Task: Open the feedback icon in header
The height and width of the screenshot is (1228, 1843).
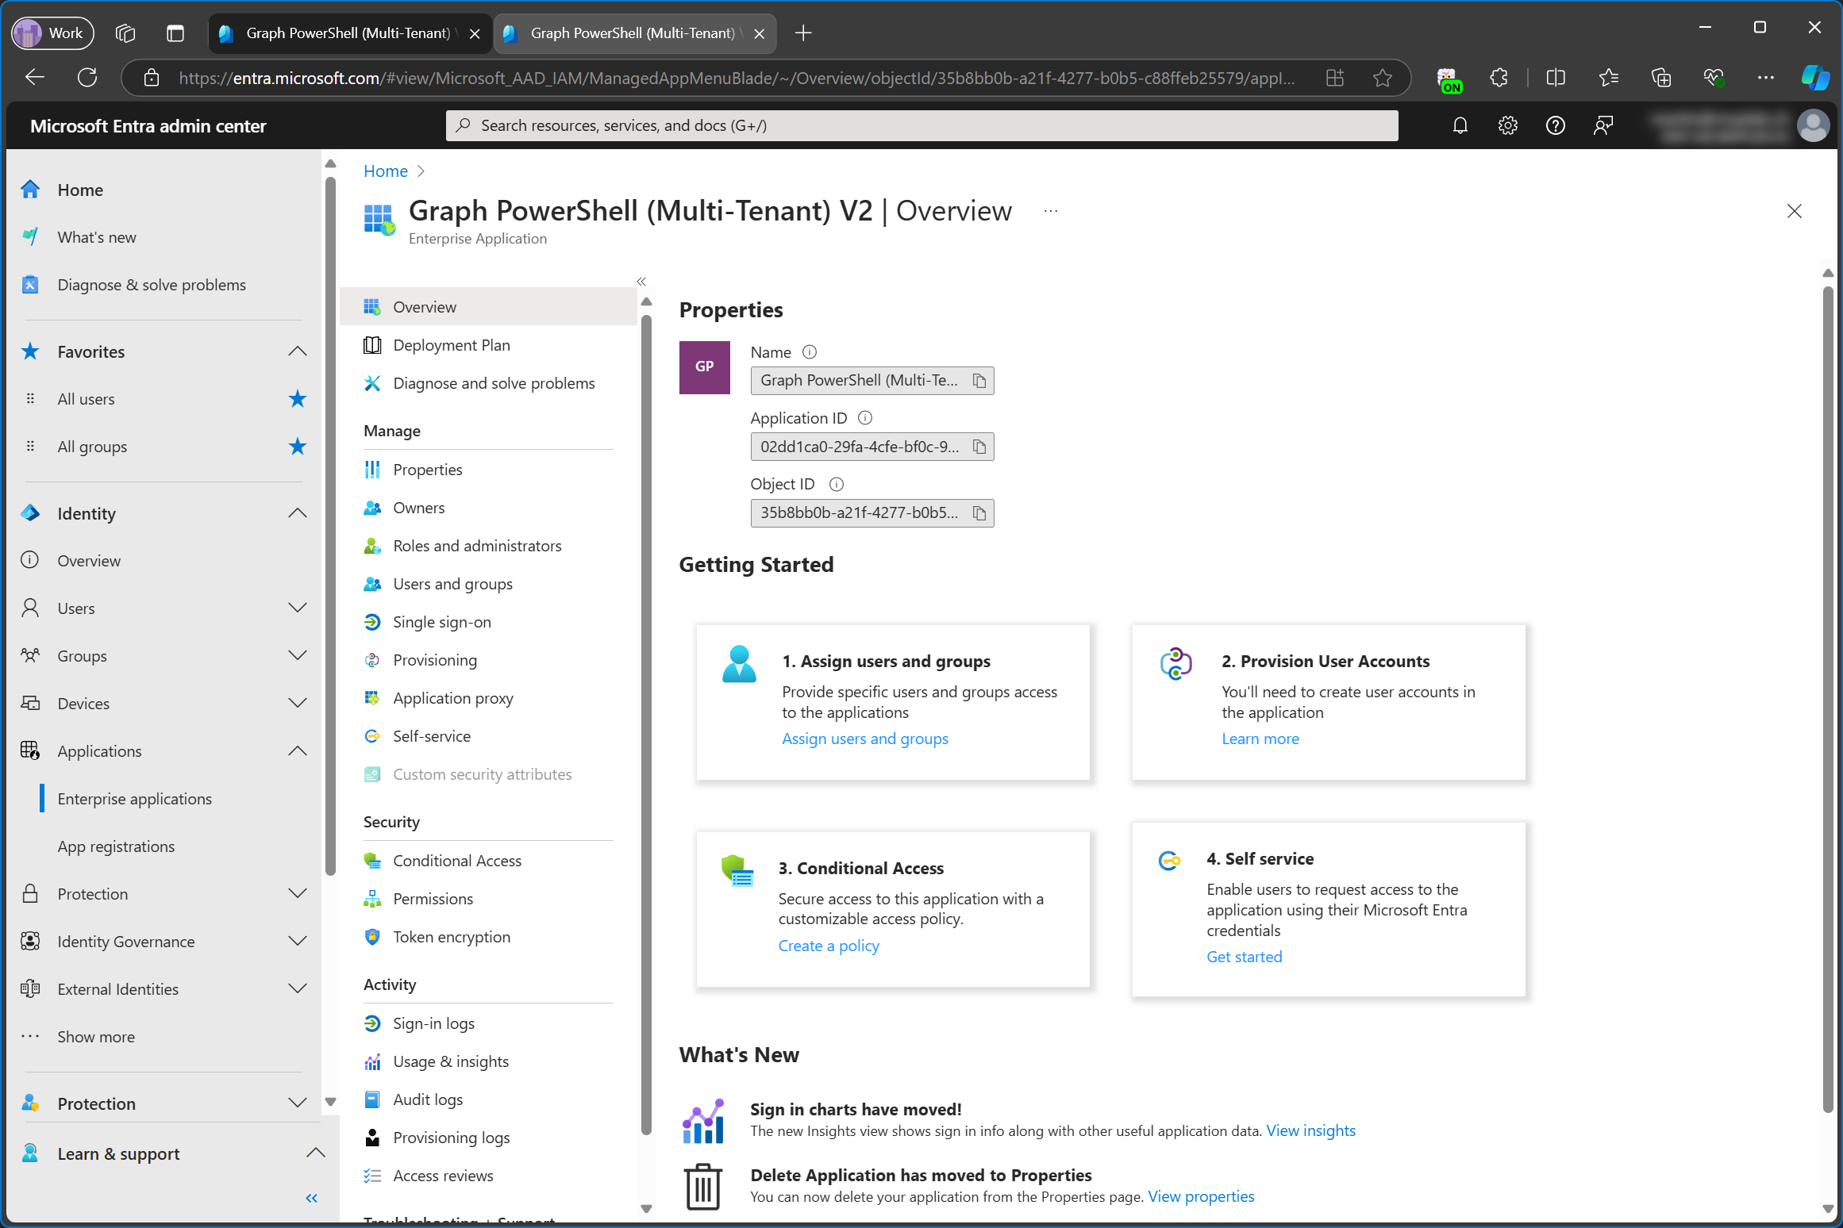Action: [x=1603, y=125]
